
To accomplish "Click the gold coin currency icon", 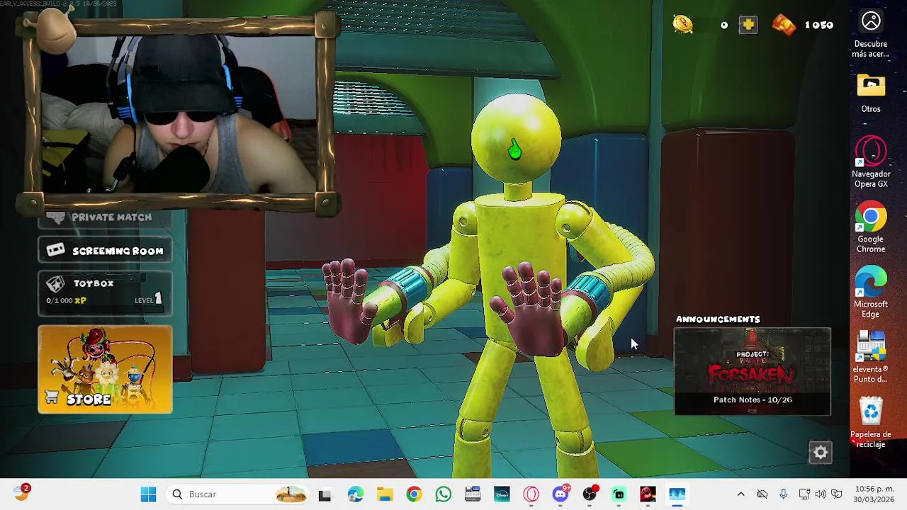I will pyautogui.click(x=683, y=24).
